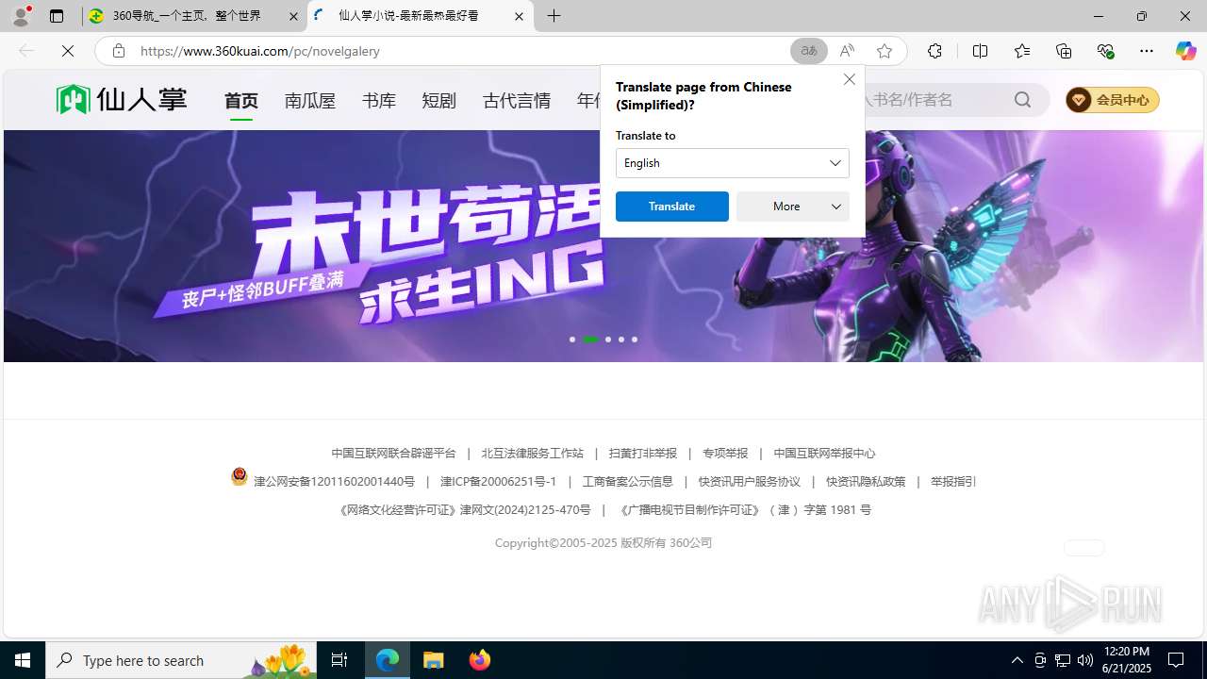Close the 360导航 tab
Screen dimensions: 1207x679
[293, 16]
